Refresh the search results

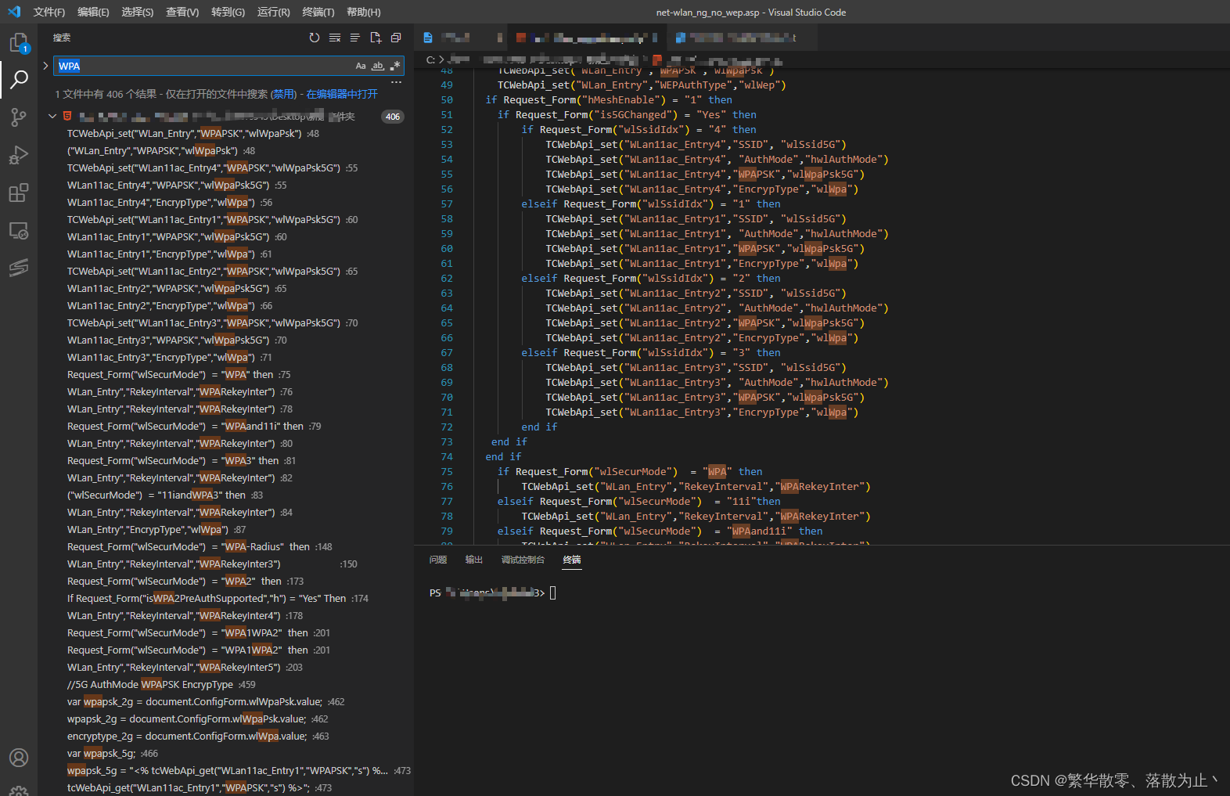[315, 38]
